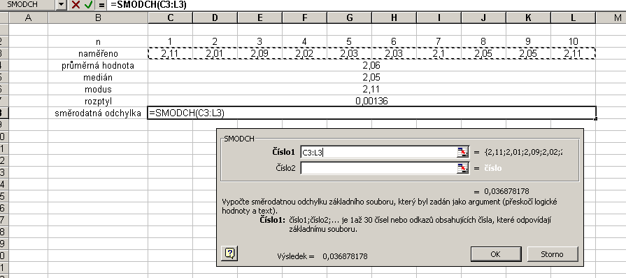Select column D header
Image resolution: width=626 pixels, height=278 pixels.
click(215, 18)
